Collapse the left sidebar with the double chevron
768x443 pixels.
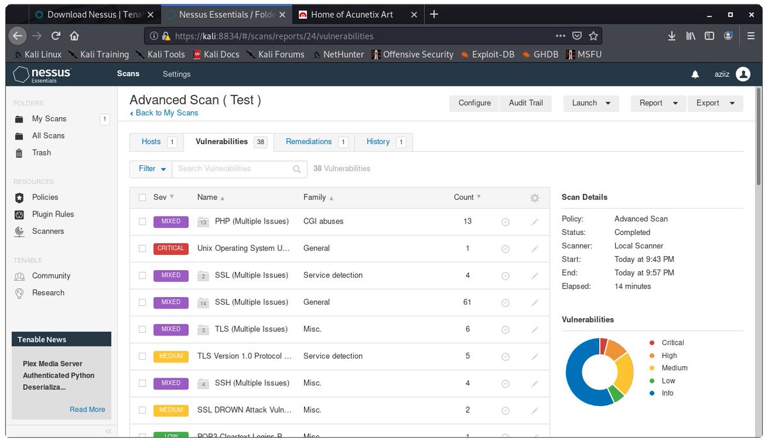coord(108,431)
